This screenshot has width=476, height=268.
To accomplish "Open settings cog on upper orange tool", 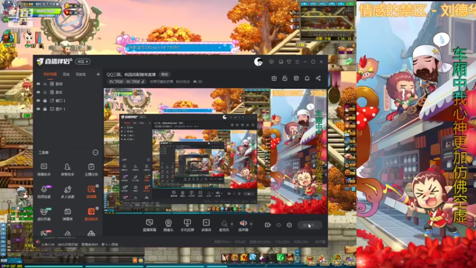I will (97, 186).
